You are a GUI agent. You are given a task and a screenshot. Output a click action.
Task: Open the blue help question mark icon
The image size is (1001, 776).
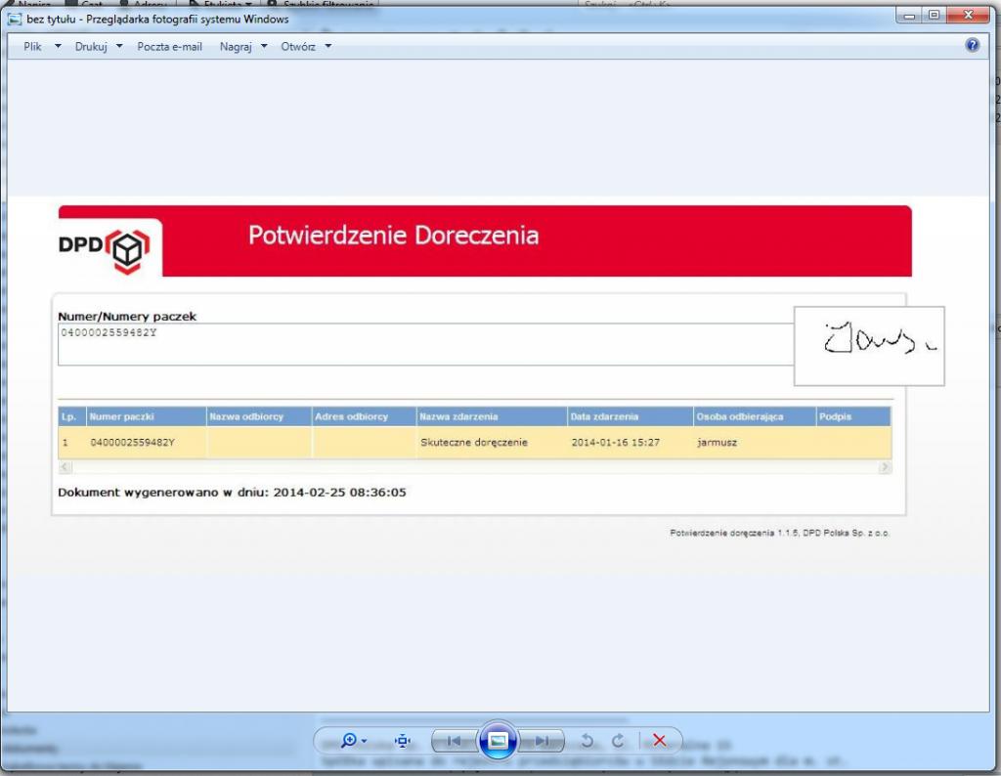coord(973,45)
